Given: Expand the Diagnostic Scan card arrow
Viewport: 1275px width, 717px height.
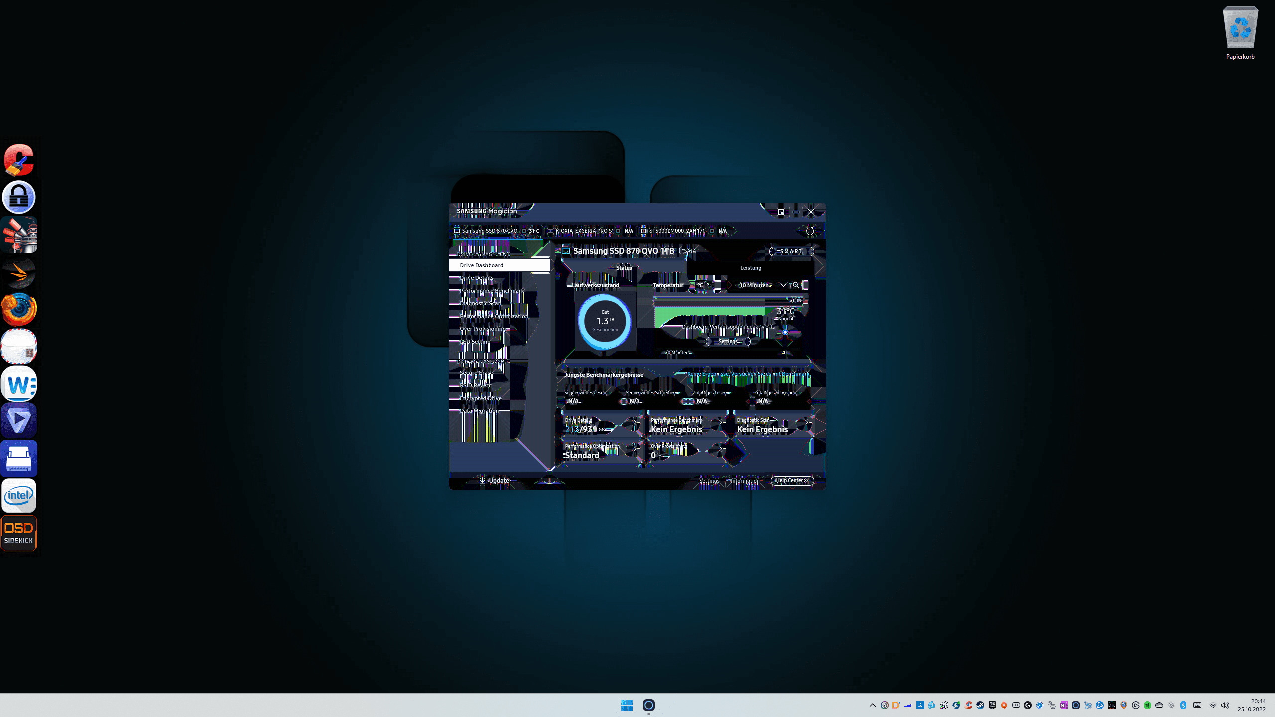Looking at the screenshot, I should (807, 422).
